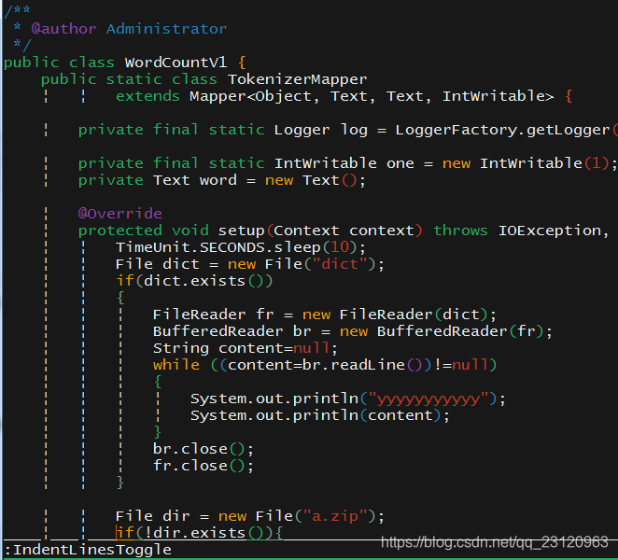The image size is (618, 560).
Task: Click 'FileReader(dict);' constructor call
Action: coord(418,315)
